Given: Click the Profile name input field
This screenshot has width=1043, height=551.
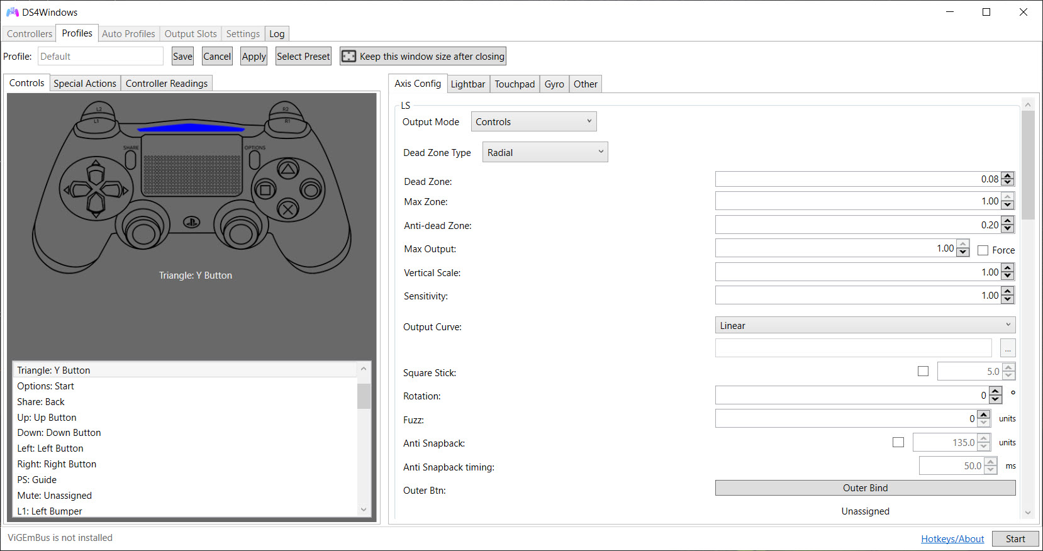Looking at the screenshot, I should [101, 56].
